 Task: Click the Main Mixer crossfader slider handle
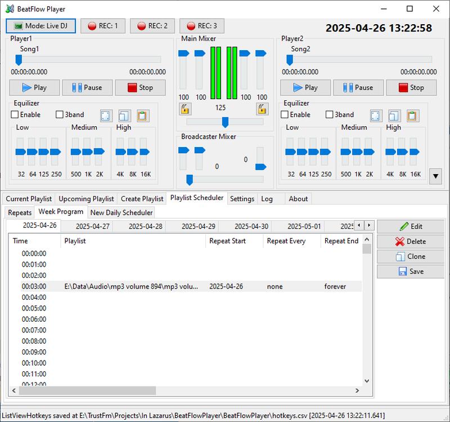click(x=226, y=122)
